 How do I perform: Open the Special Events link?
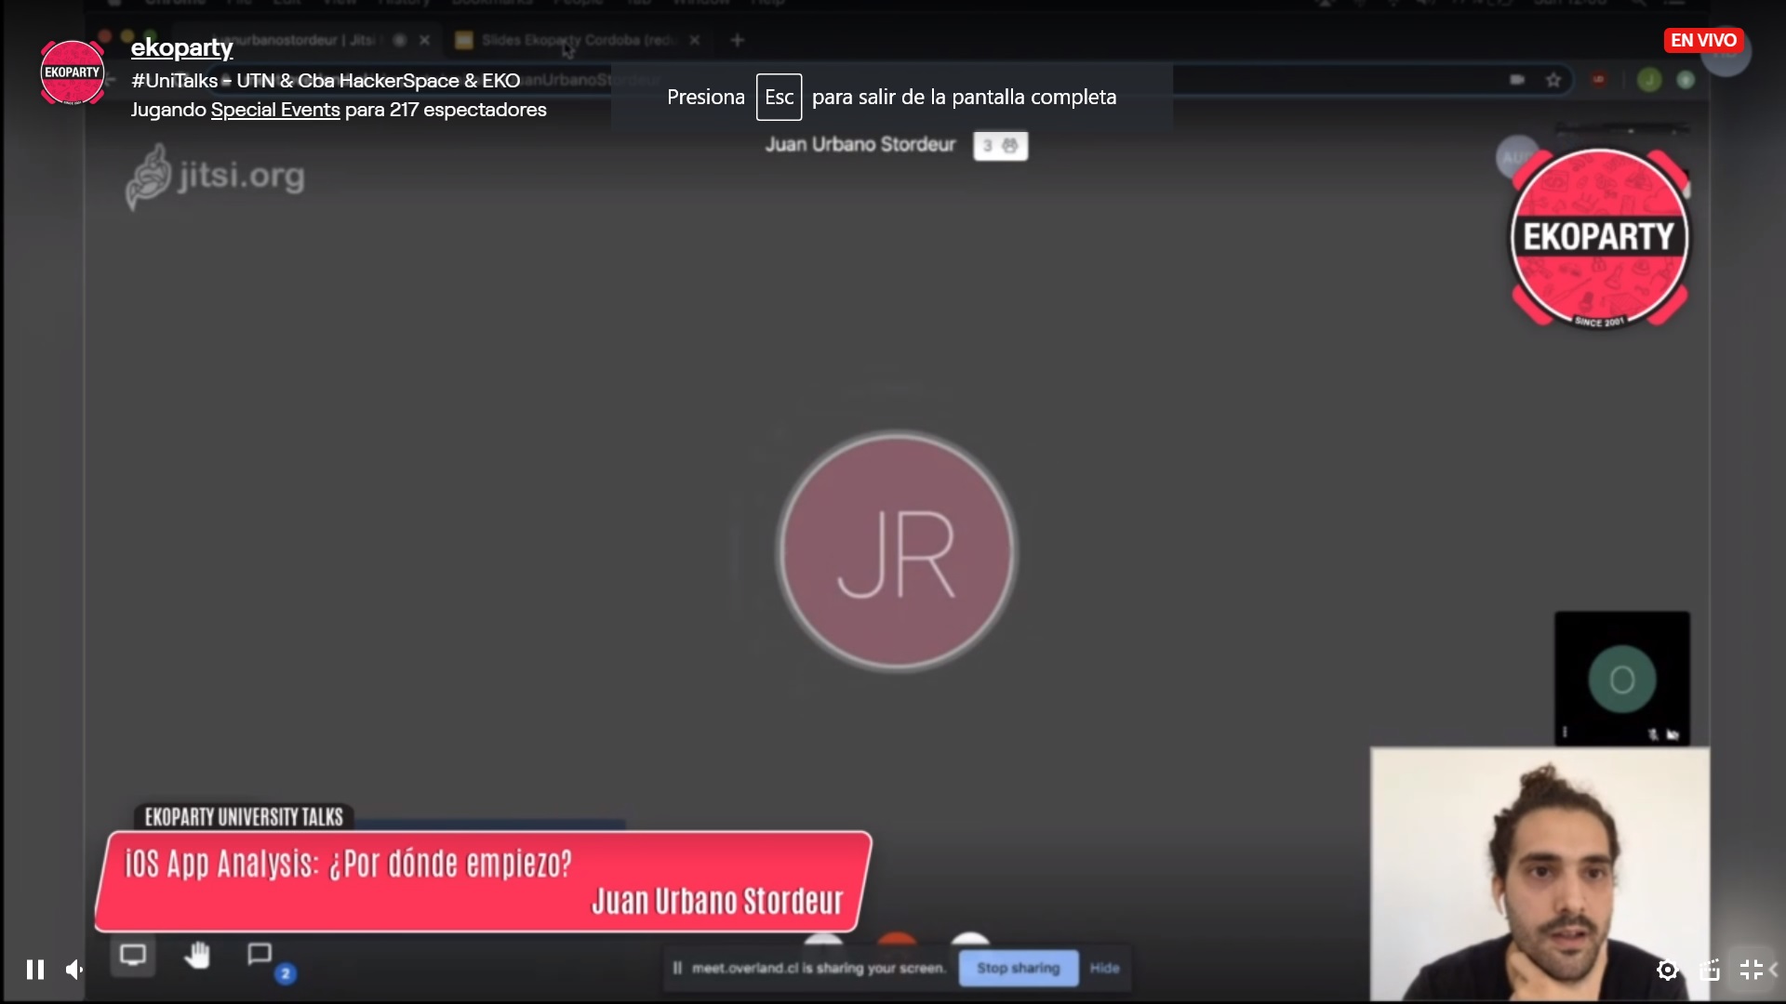[274, 110]
